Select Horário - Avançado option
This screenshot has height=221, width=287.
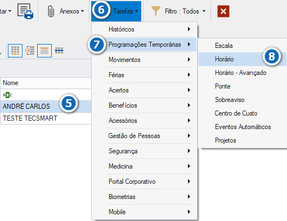tap(241, 73)
